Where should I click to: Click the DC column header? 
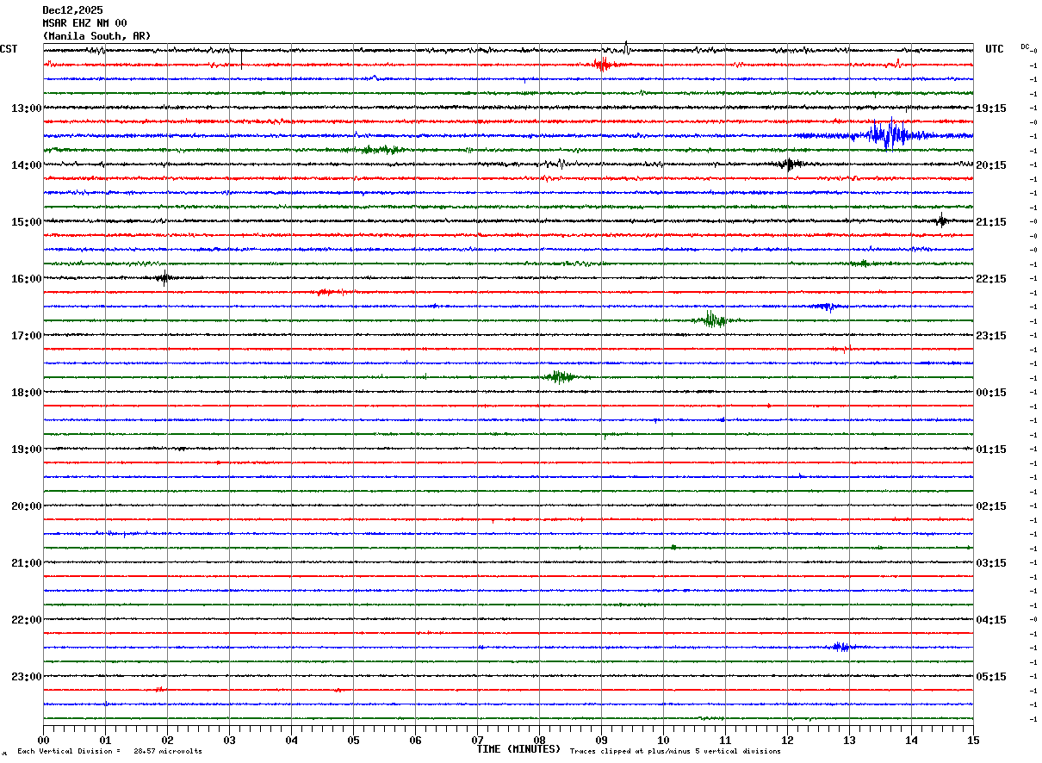tap(1025, 47)
